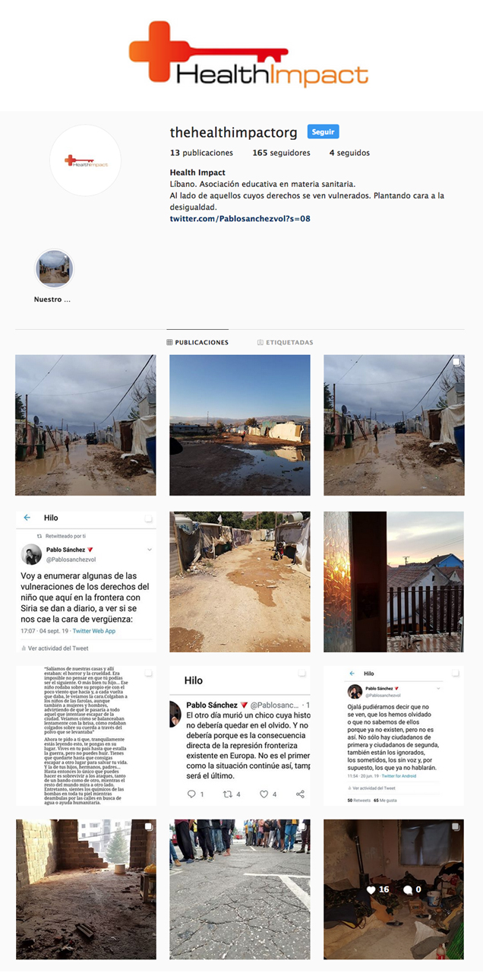Switch to the ETIQUETADAS tab

coord(285,343)
